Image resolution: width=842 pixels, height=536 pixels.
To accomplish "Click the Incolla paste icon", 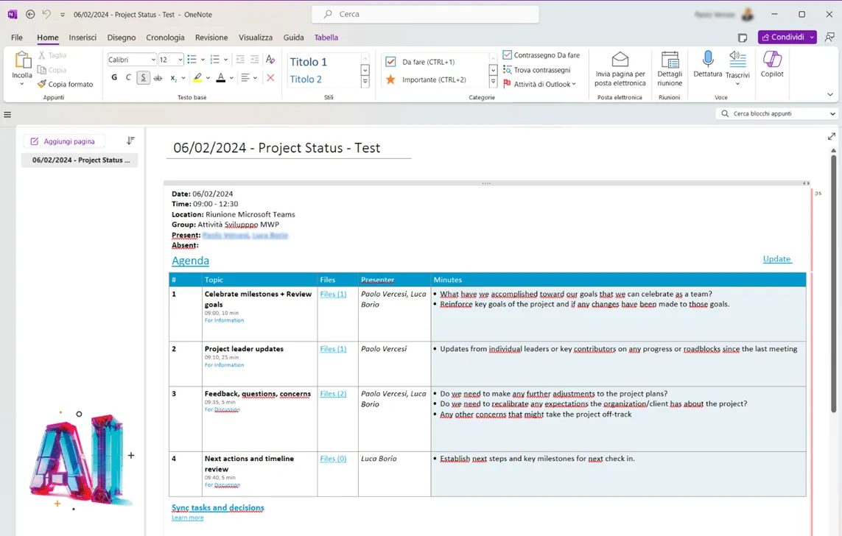I will (x=23, y=60).
